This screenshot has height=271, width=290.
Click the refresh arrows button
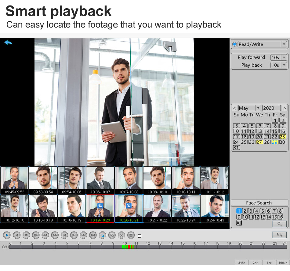point(279,235)
